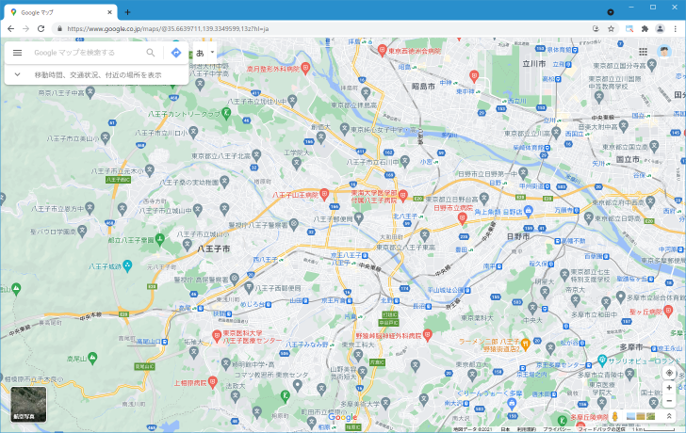Click the サンリオピューロランド attraction marker

click(x=602, y=361)
